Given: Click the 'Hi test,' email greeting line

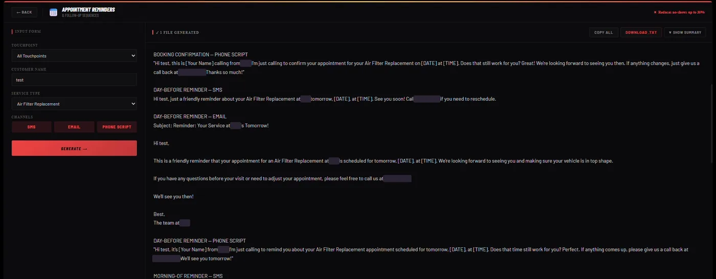Looking at the screenshot, I should pyautogui.click(x=161, y=143).
